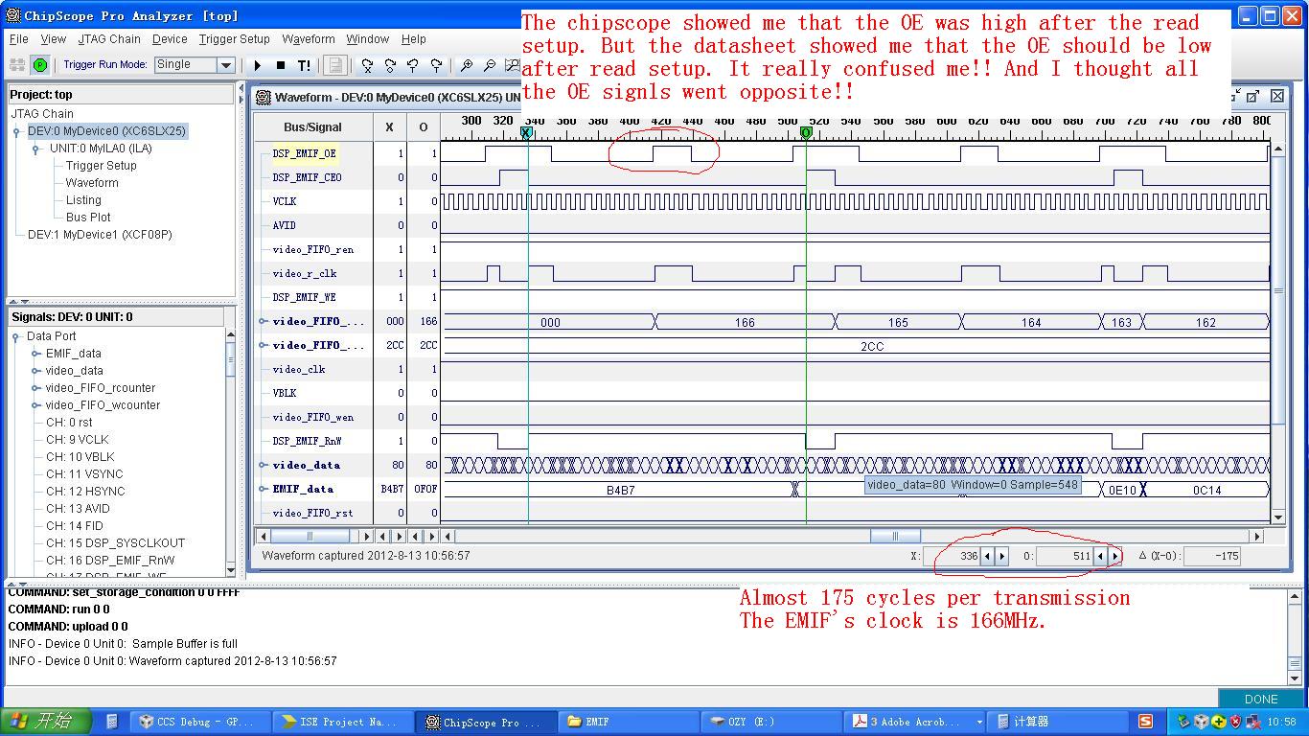Click the green O cursor marker handle
The height and width of the screenshot is (736, 1309).
click(807, 132)
